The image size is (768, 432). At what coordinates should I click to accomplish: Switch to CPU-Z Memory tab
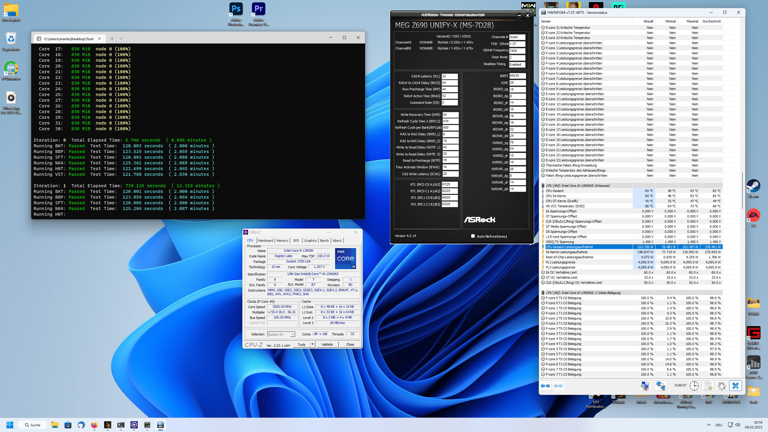coord(282,241)
